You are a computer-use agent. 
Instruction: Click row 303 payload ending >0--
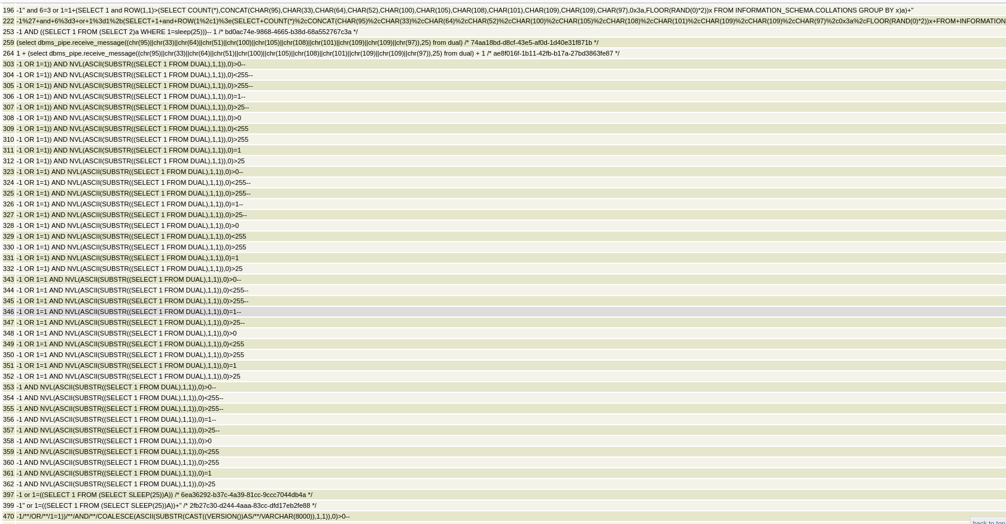tap(130, 64)
